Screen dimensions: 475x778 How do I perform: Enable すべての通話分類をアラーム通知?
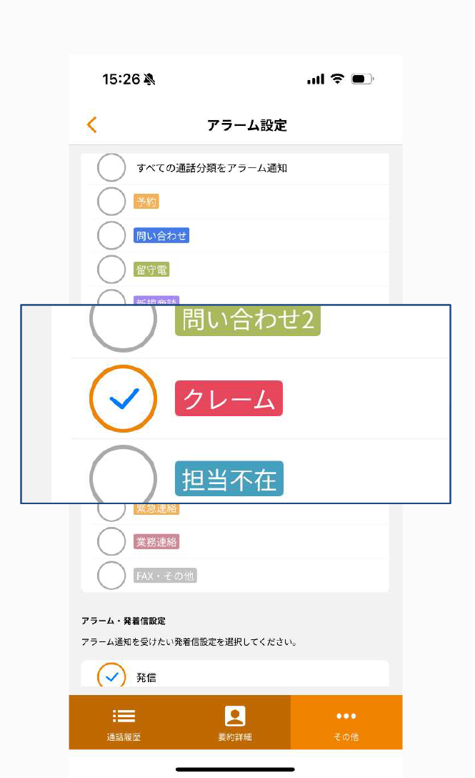click(x=111, y=167)
